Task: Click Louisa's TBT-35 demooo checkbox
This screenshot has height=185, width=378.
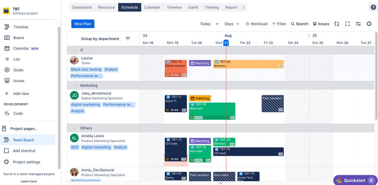Action: pyautogui.click(x=217, y=62)
